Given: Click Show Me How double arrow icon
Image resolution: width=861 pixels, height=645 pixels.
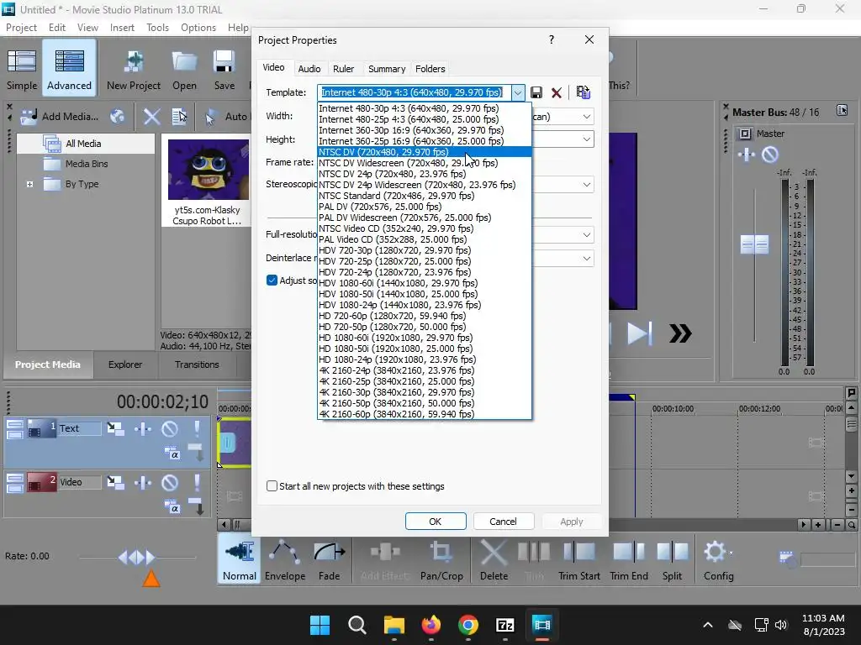Looking at the screenshot, I should (680, 333).
